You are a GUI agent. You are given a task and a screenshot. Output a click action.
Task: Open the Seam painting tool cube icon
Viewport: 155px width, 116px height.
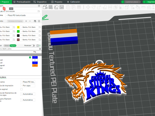point(127,7)
